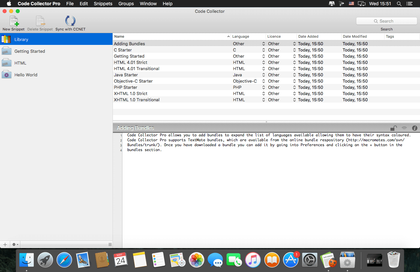Click the sharing wireless icon in snippet header
This screenshot has height=272, width=420.
[x=404, y=128]
